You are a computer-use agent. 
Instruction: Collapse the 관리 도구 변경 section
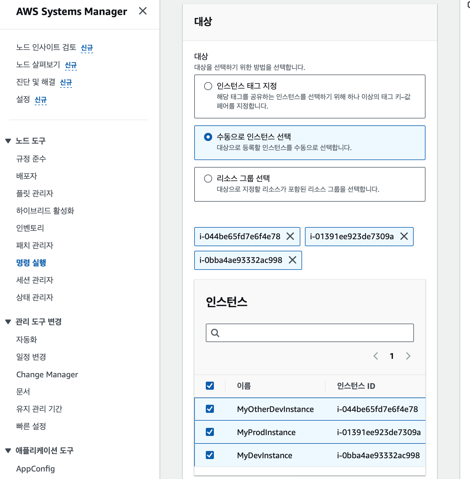(x=8, y=322)
